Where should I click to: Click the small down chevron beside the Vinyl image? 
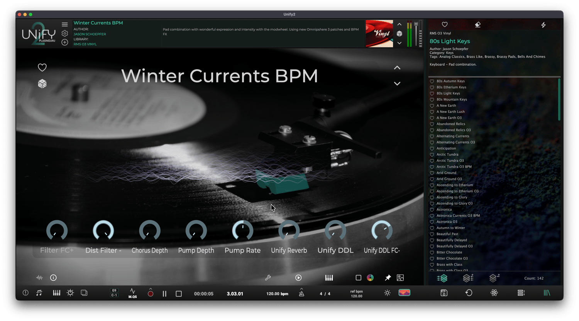400,43
